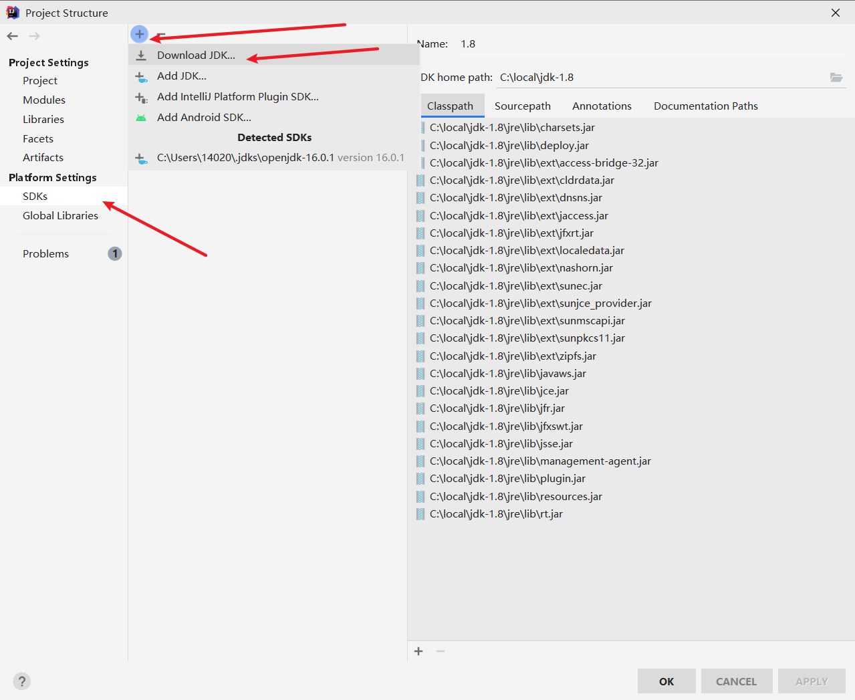Image resolution: width=855 pixels, height=700 pixels.
Task: Open the Documentation Paths tab
Action: 706,106
